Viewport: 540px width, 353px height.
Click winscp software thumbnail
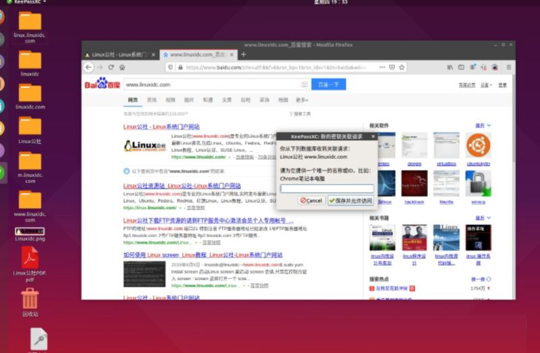coord(479,183)
